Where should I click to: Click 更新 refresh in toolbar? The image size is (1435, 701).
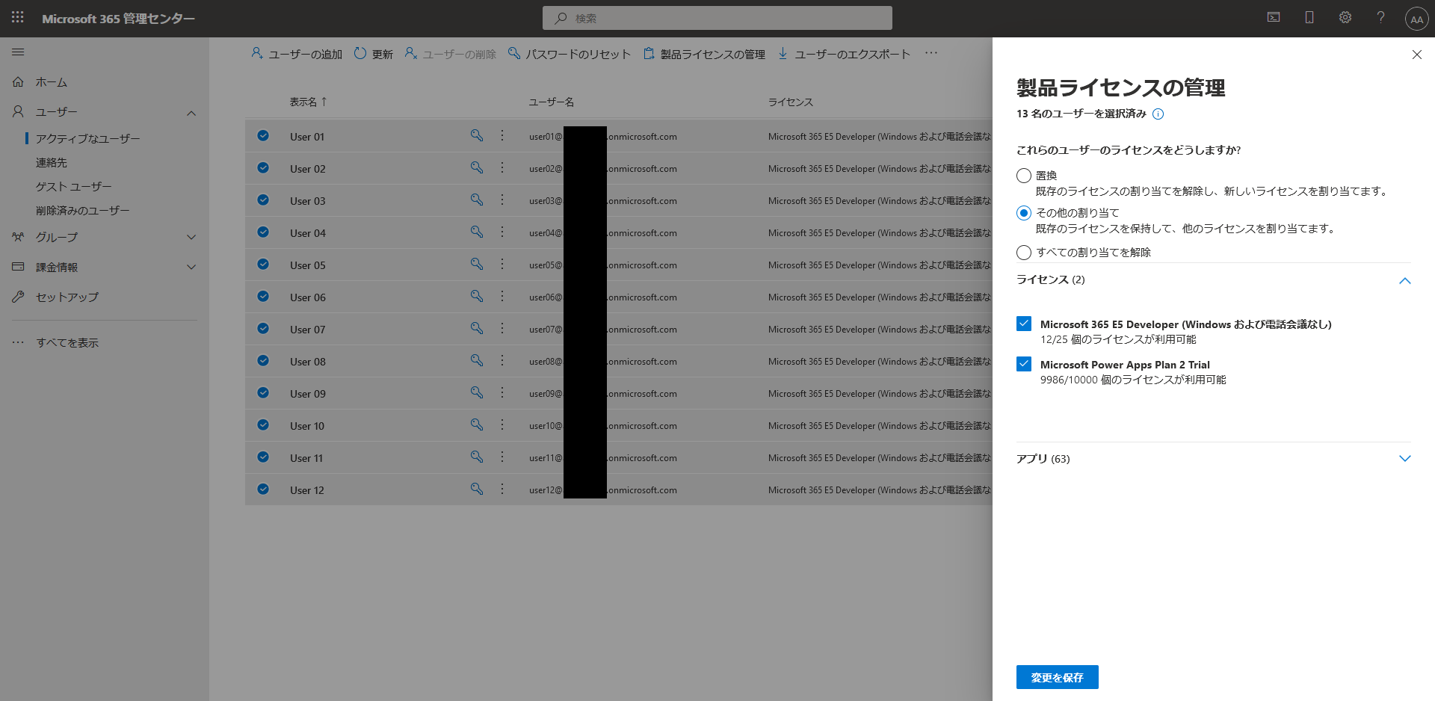(x=374, y=54)
